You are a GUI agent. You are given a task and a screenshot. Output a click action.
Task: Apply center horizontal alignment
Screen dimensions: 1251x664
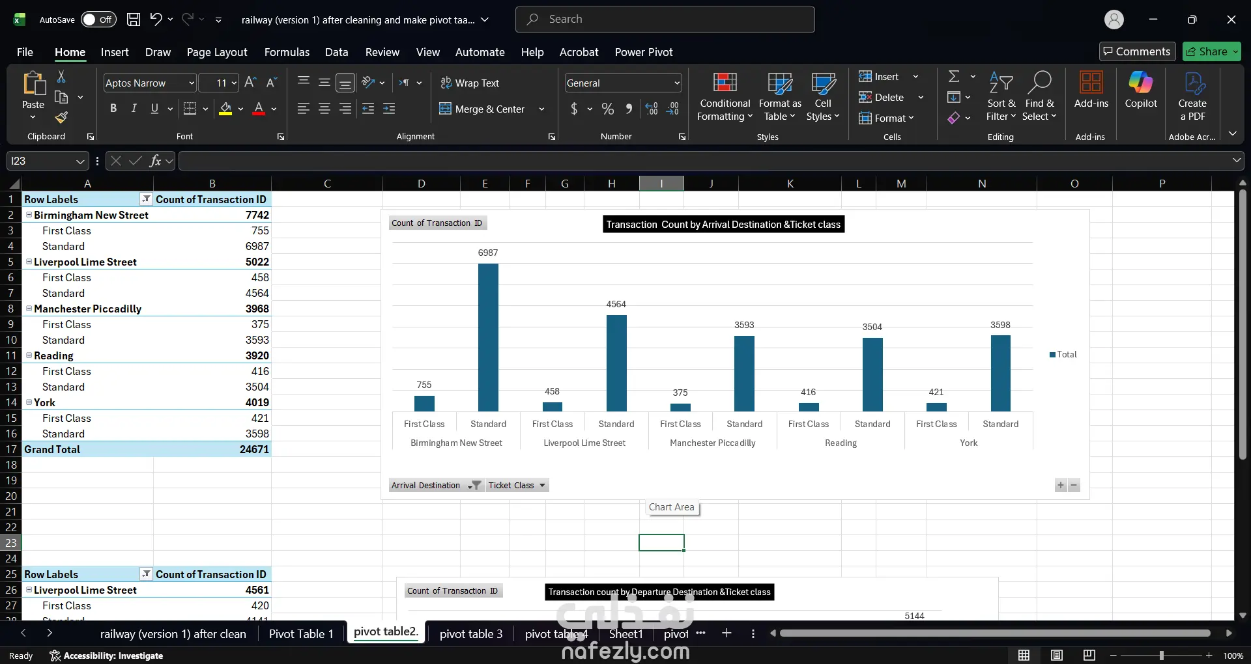(324, 109)
